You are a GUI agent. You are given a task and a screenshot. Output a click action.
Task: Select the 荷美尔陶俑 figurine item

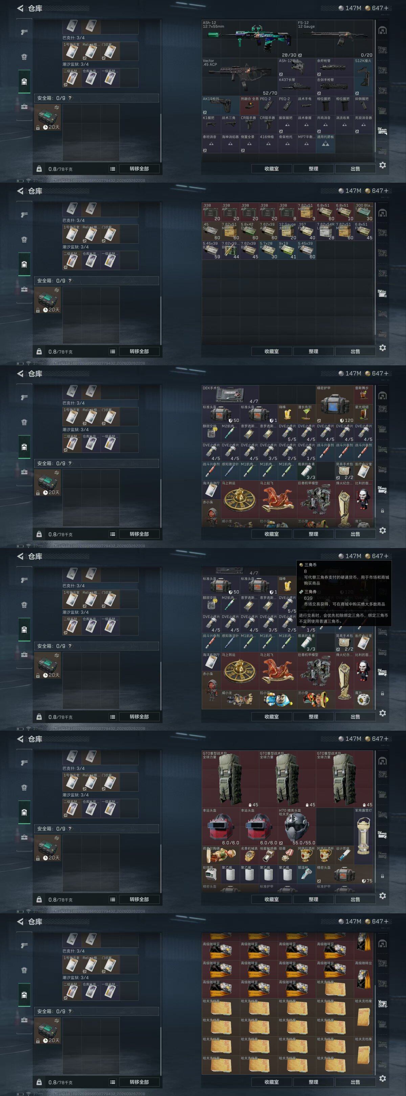click(x=221, y=855)
